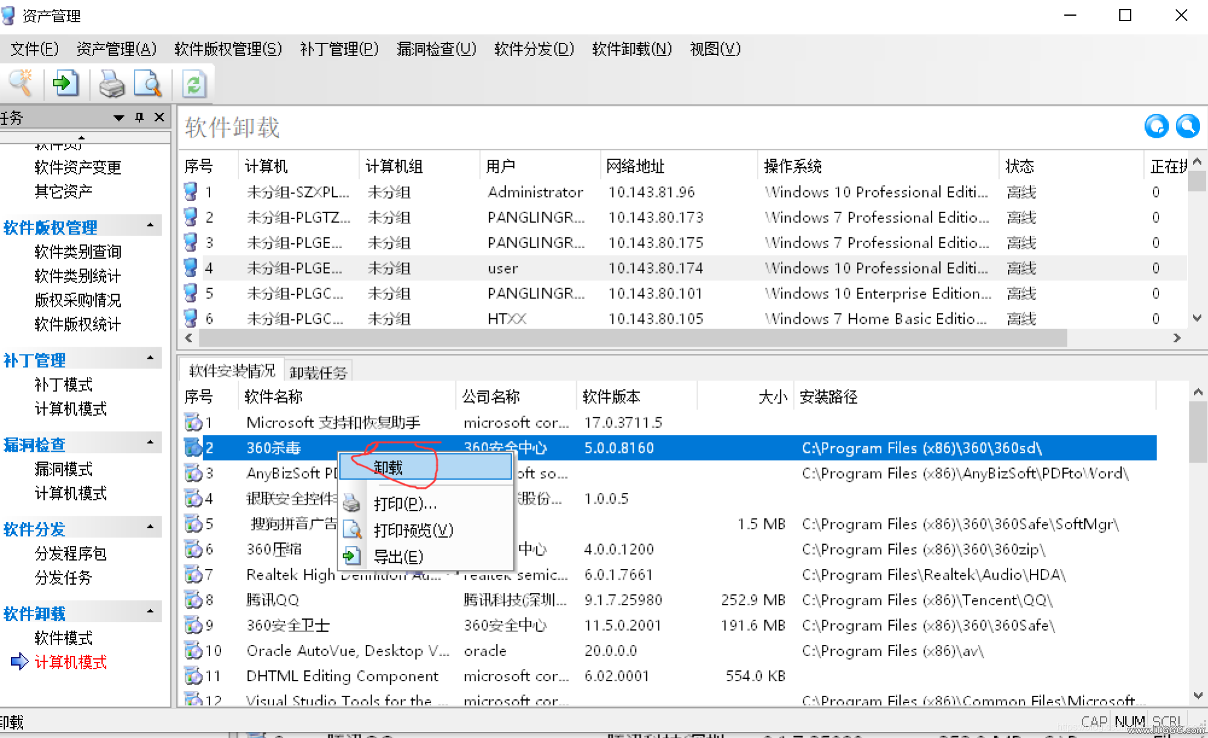Screen dimensions: 1208x738
Task: Click scroll-down arrow of computer list
Action: (x=1197, y=318)
